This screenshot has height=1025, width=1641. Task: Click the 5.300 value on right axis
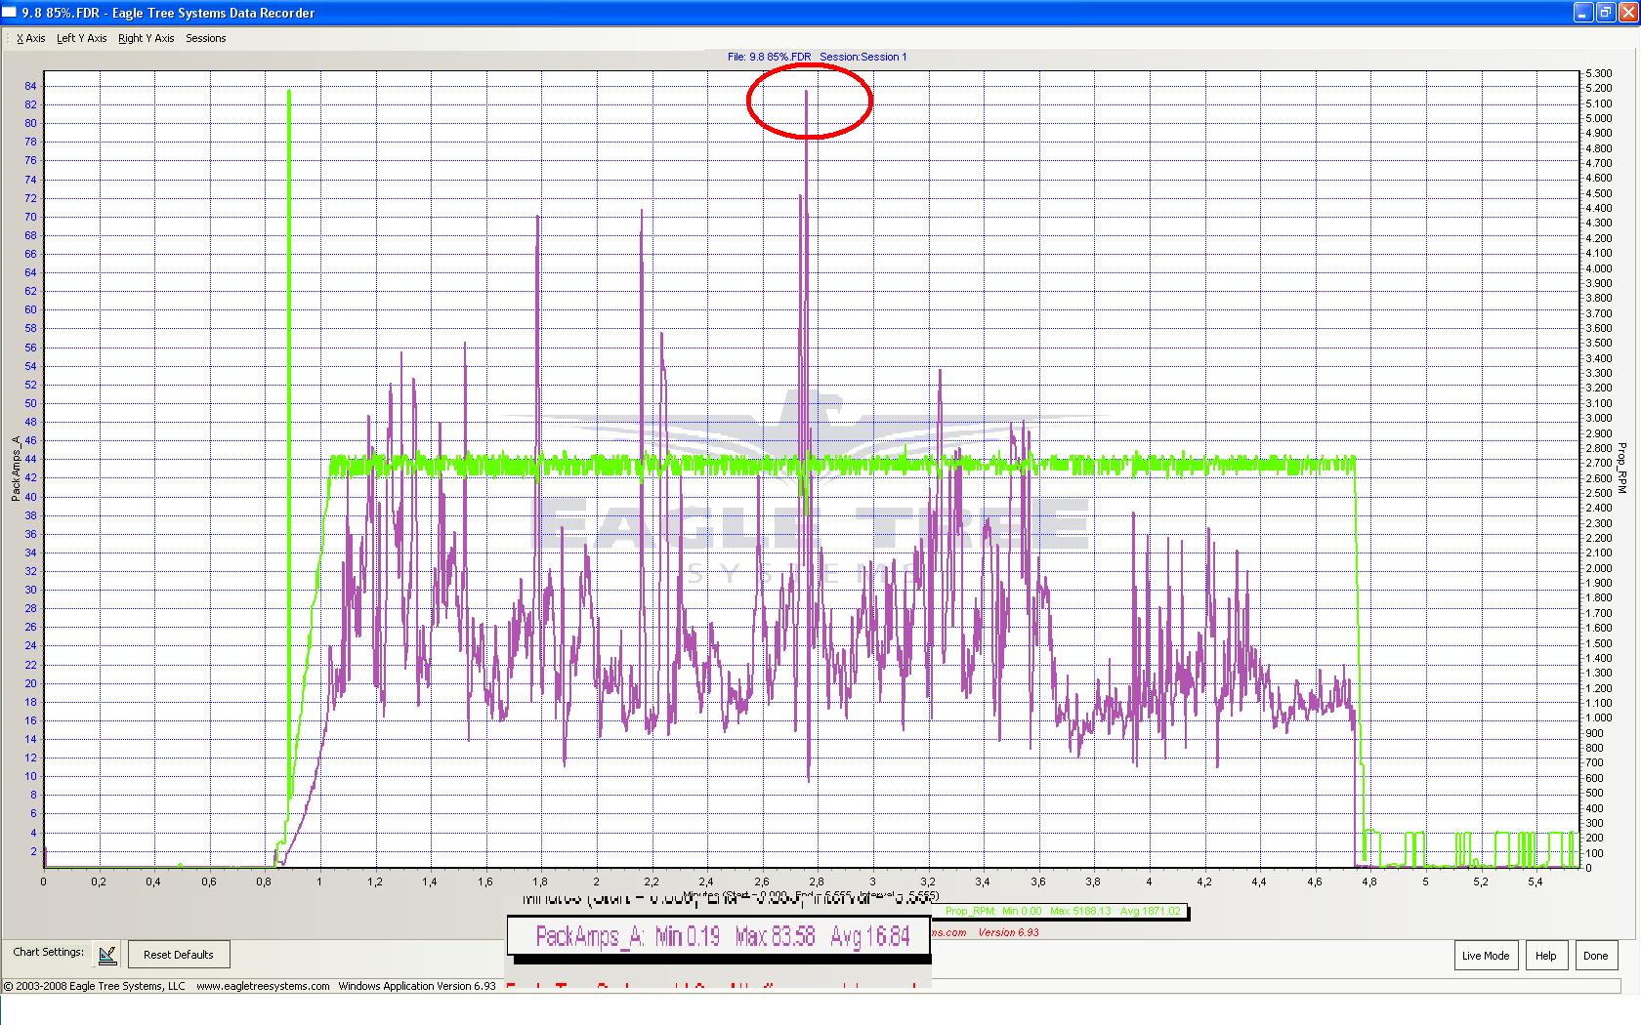click(1598, 73)
